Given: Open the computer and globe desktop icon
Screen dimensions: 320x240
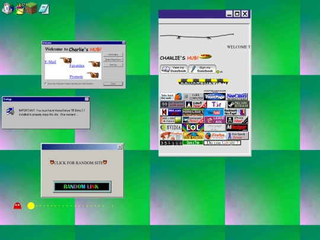Looking at the screenshot, I should pyautogui.click(x=8, y=8).
